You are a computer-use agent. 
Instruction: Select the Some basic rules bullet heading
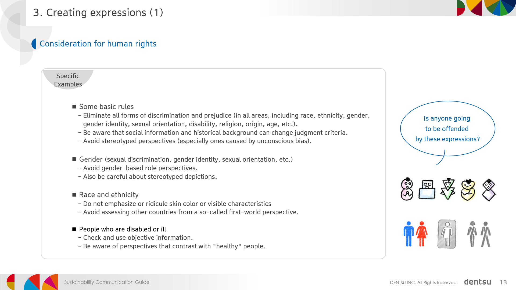pyautogui.click(x=106, y=107)
